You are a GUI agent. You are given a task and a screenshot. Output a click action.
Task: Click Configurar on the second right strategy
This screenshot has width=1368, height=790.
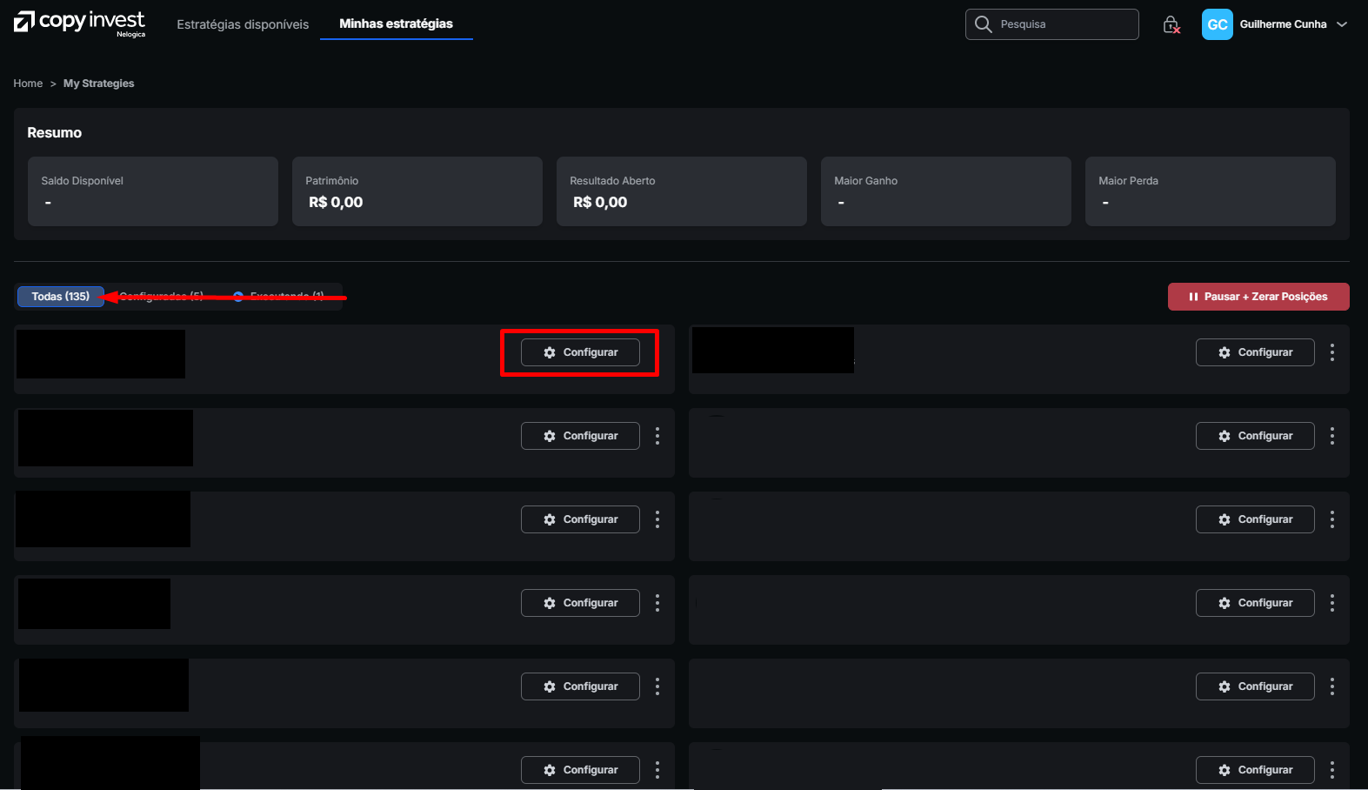[x=1255, y=436]
